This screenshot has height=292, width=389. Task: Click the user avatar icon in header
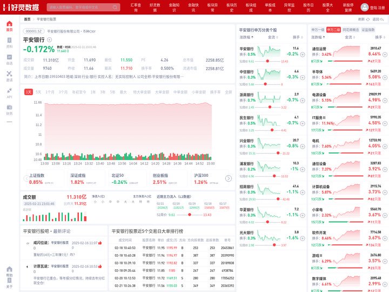pos(364,7)
